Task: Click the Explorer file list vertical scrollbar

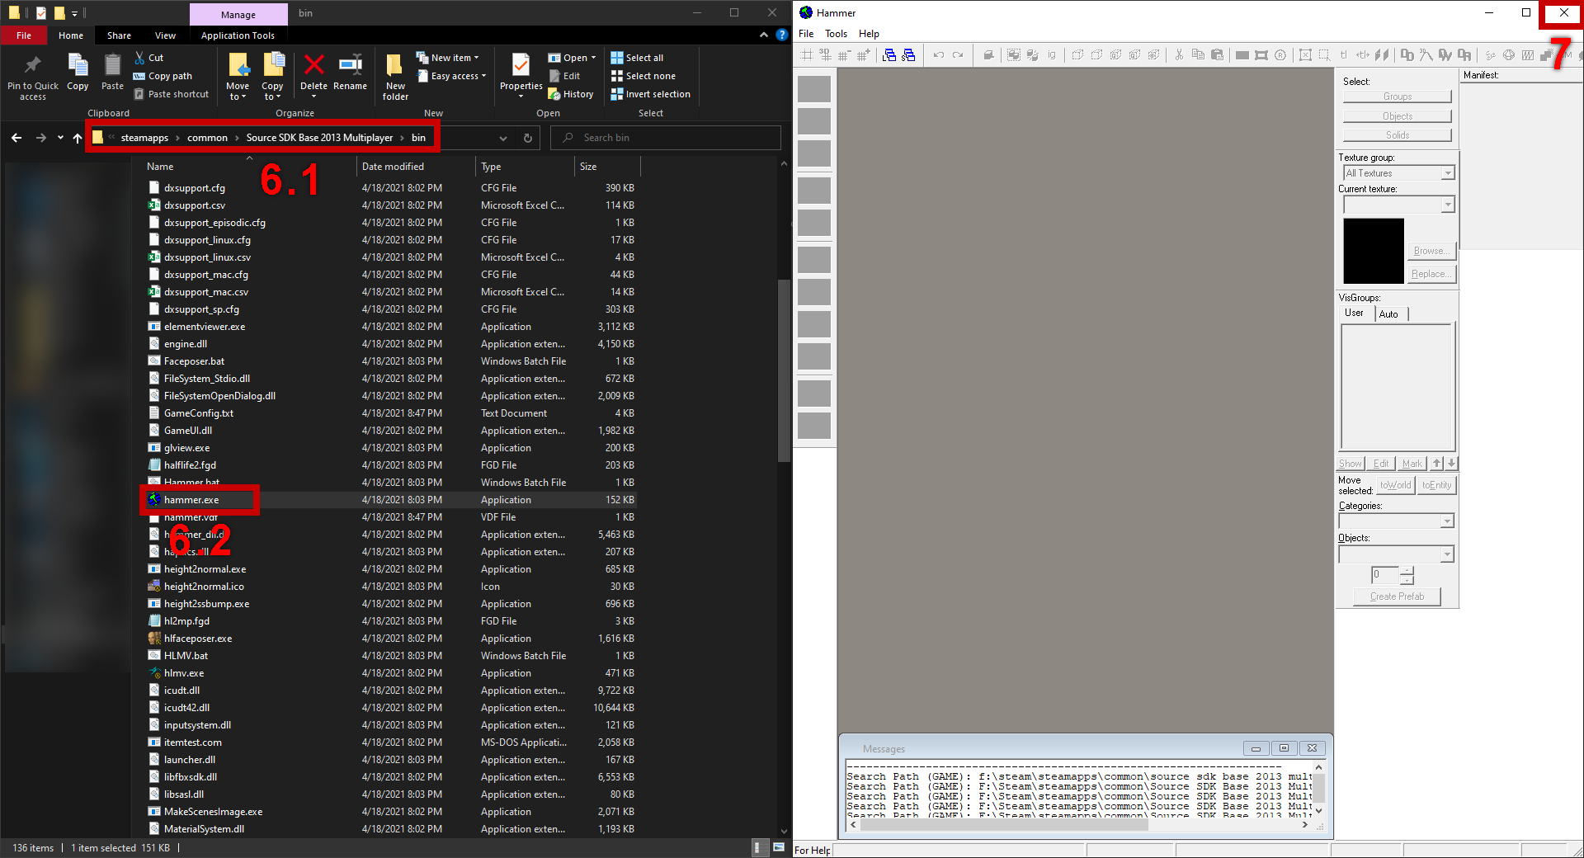Action: pyautogui.click(x=784, y=370)
